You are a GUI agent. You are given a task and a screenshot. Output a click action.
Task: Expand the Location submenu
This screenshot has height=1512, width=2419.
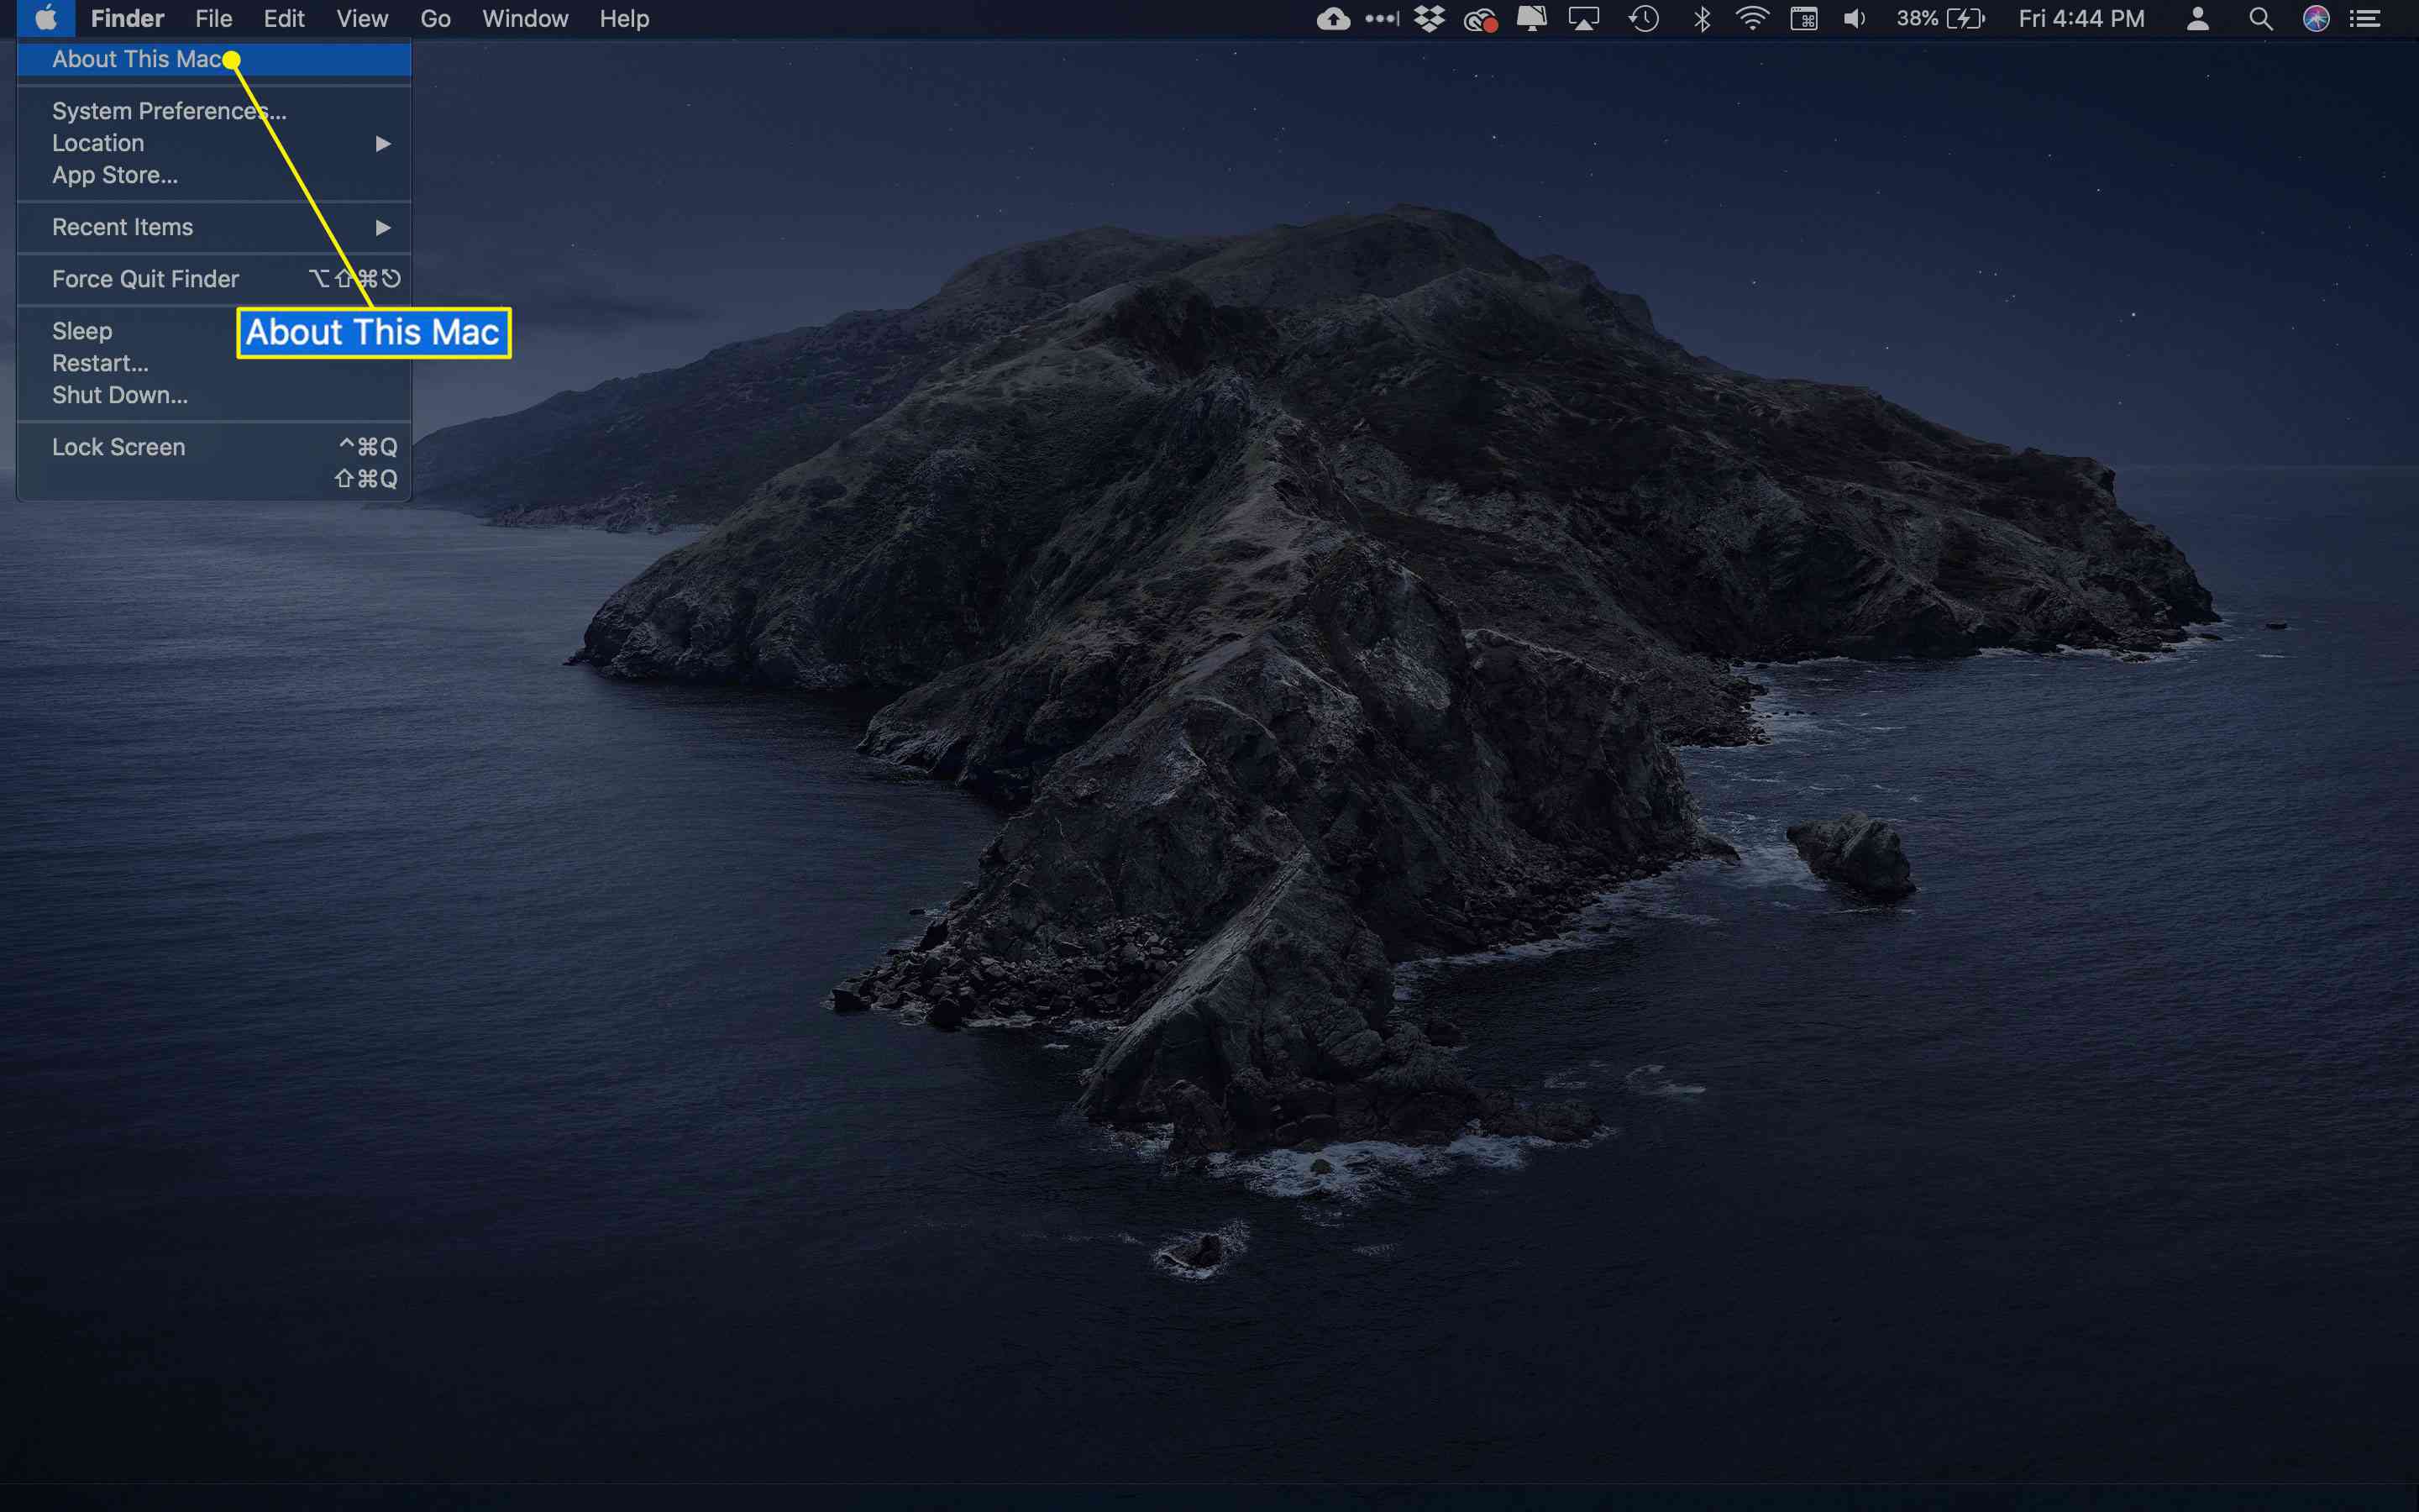[x=214, y=143]
